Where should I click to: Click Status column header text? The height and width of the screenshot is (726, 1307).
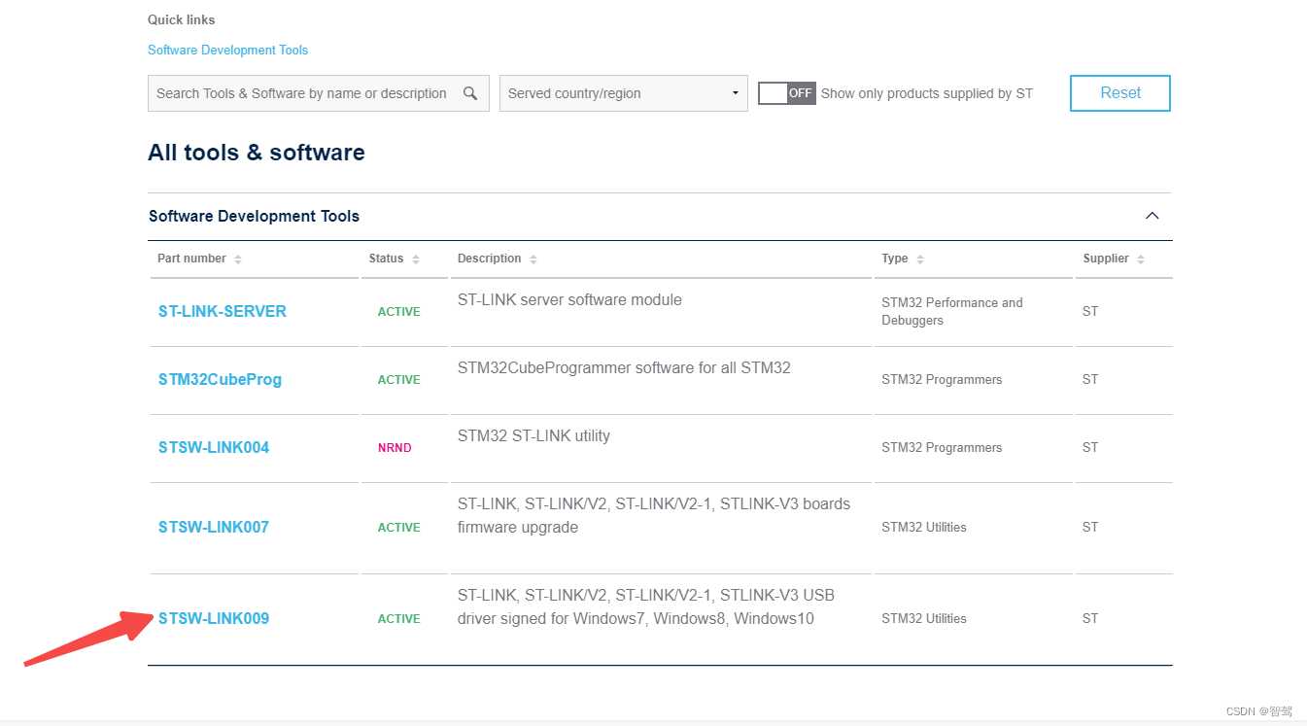pyautogui.click(x=386, y=259)
